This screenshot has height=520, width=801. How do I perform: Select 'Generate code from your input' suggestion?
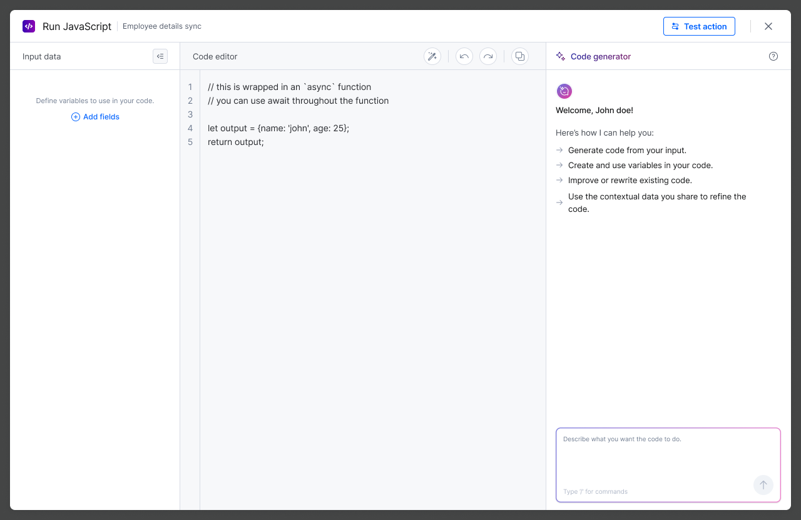627,150
